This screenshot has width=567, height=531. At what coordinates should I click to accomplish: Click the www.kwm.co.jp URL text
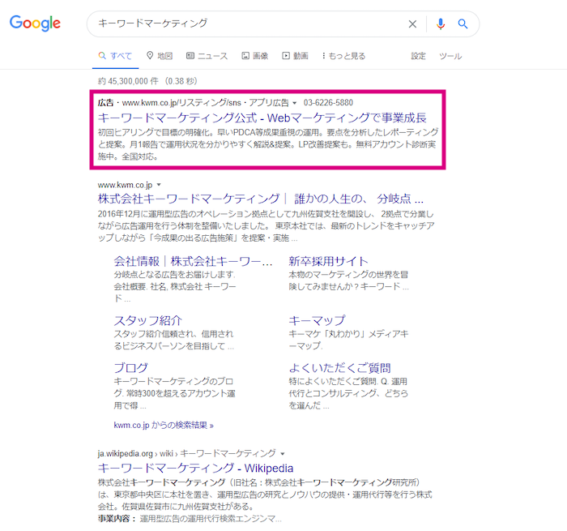(x=125, y=185)
